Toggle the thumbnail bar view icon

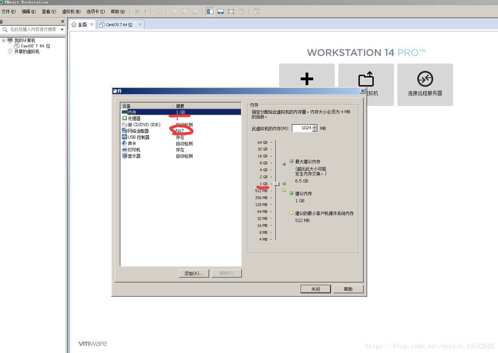tap(221, 11)
